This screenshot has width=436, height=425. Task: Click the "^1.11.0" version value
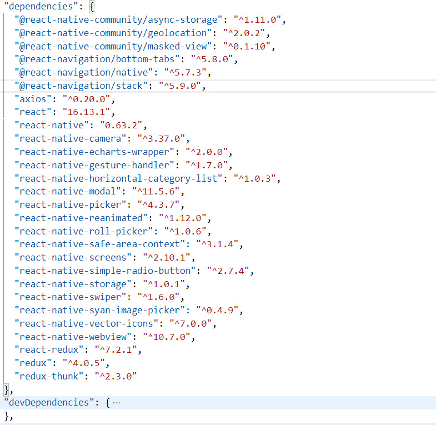click(258, 20)
